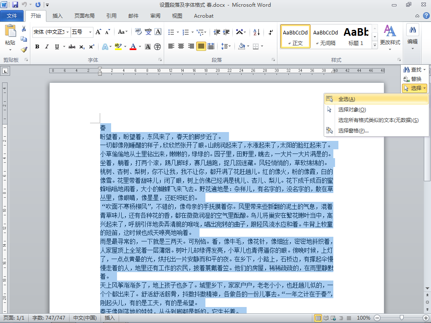431x323 pixels.
Task: Click the Copy icon
Action: pos(24,39)
